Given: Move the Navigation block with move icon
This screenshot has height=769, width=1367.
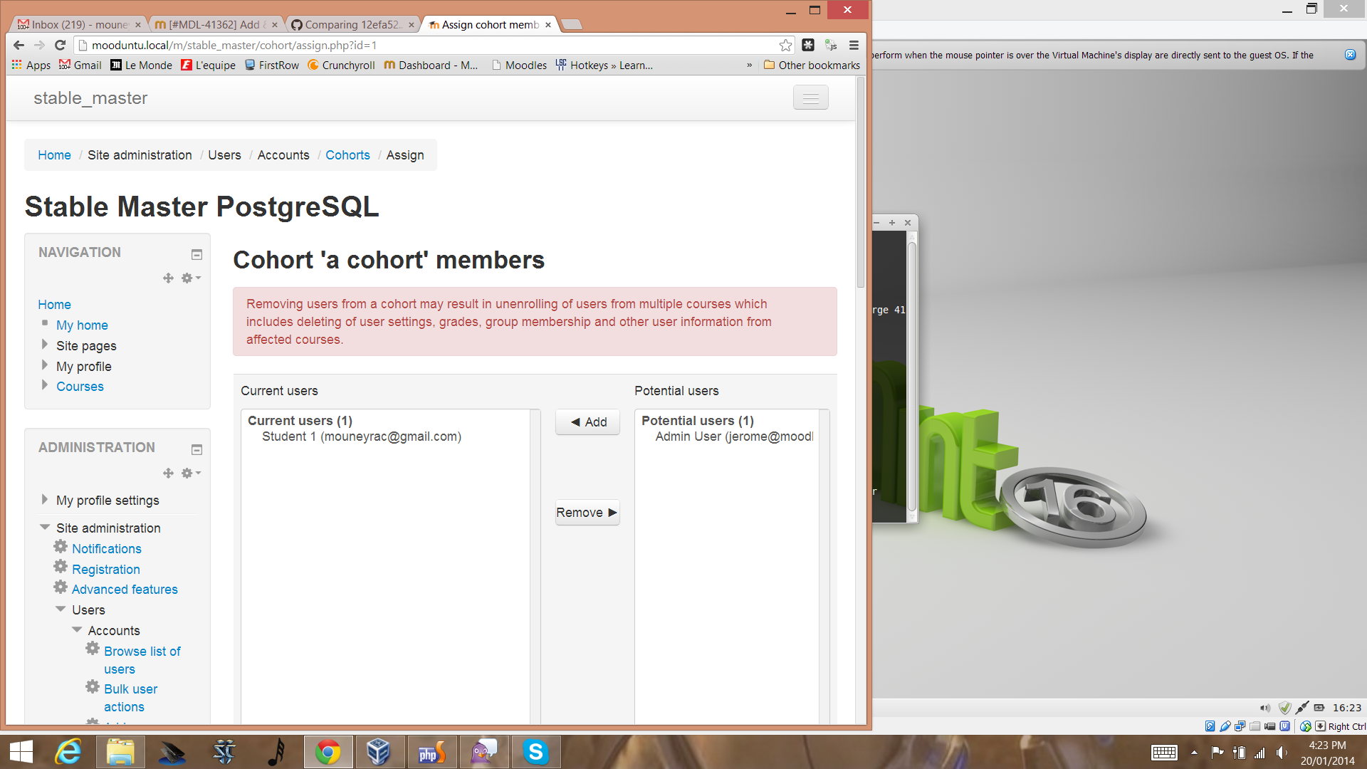Looking at the screenshot, I should (x=168, y=278).
